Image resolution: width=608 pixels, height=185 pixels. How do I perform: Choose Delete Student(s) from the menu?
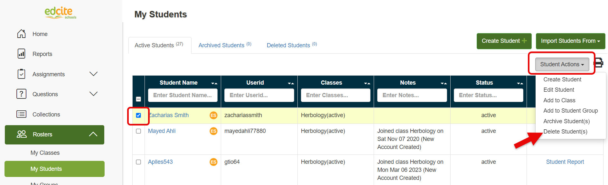(x=565, y=132)
